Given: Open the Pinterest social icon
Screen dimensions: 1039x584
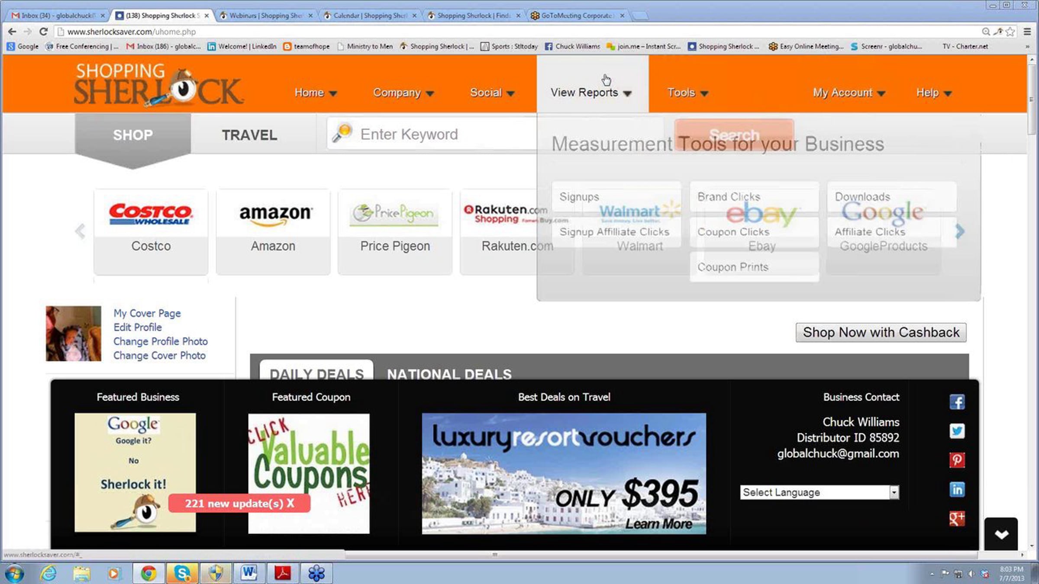Looking at the screenshot, I should coord(957,460).
